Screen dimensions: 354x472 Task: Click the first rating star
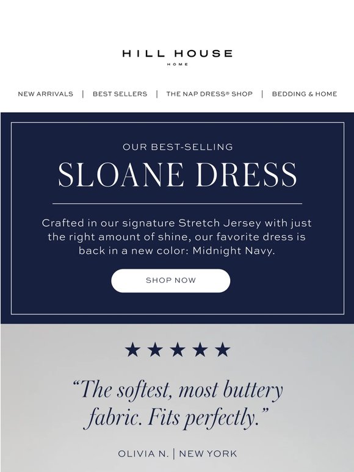point(132,349)
